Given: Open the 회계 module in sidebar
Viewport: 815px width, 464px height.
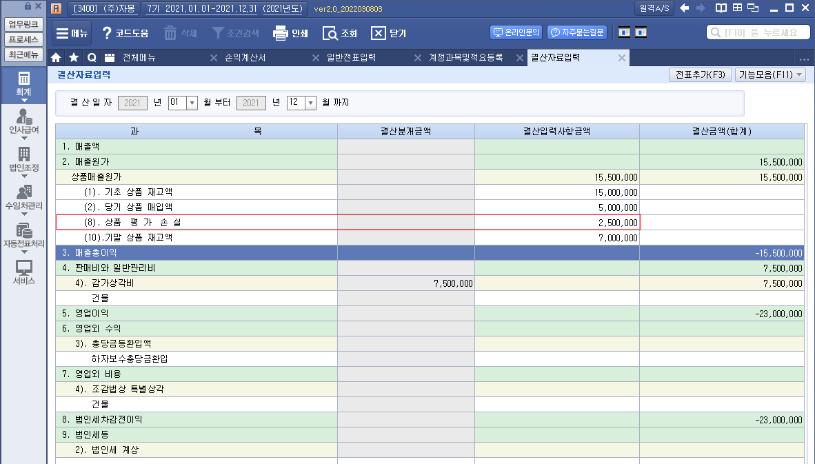Looking at the screenshot, I should point(24,83).
